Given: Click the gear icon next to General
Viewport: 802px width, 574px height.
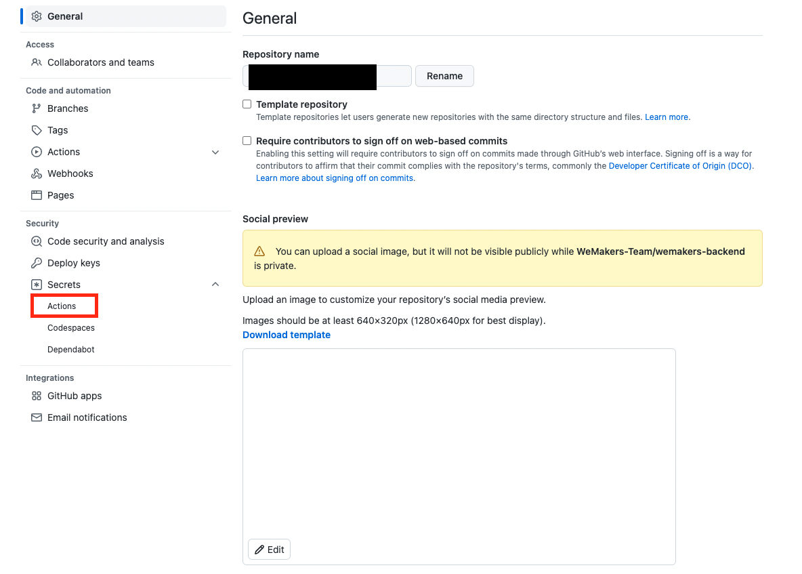Looking at the screenshot, I should [37, 16].
